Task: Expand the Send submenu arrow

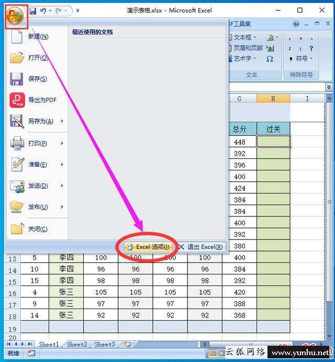Action: tap(62, 185)
